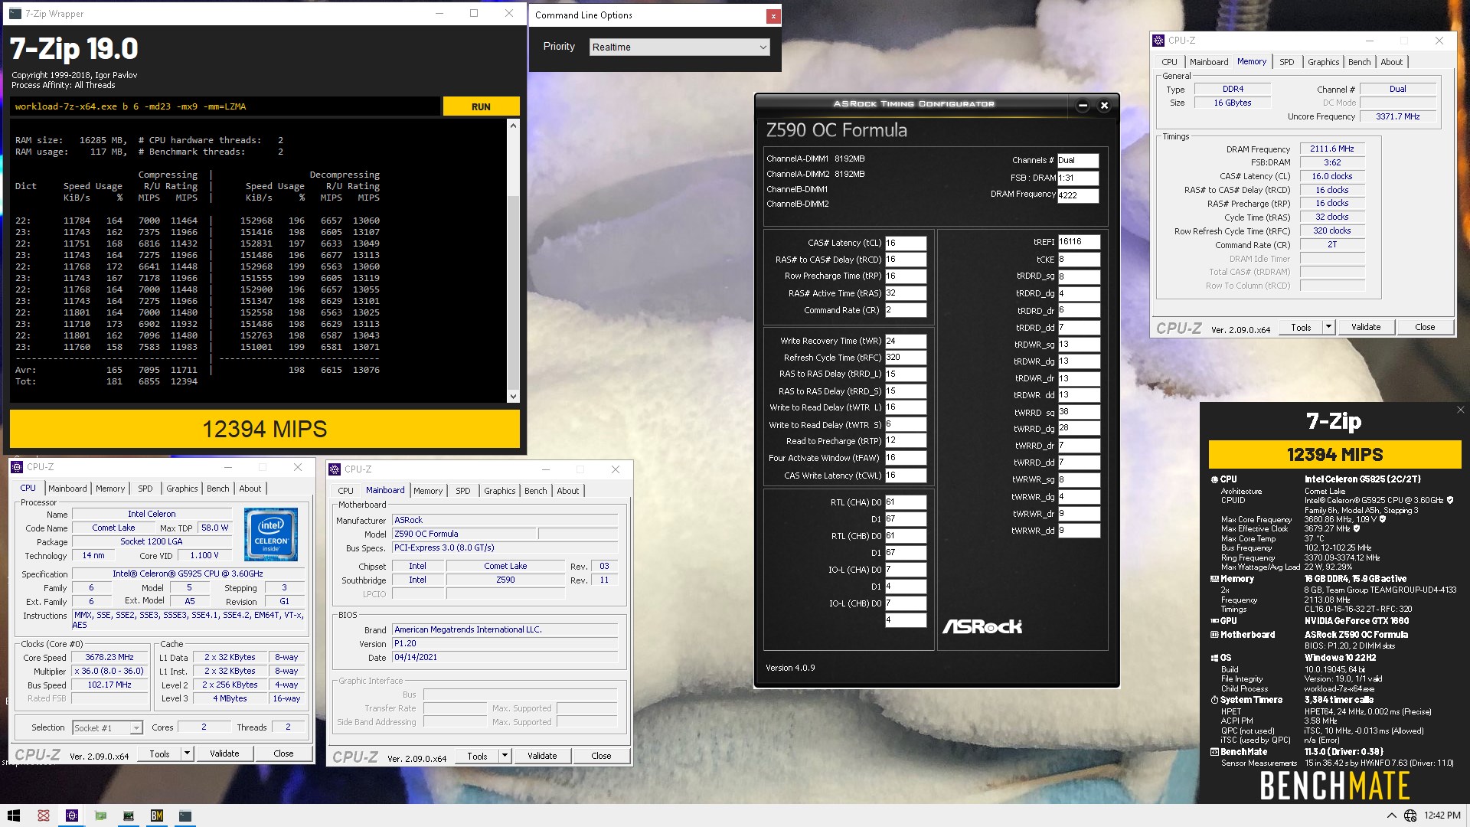1470x827 pixels.
Task: Select the Mainboard tab in top-right CPU-Z window
Action: coord(1209,62)
